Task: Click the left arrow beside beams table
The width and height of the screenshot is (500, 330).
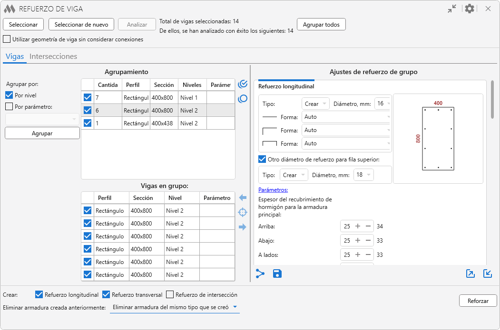Action: (x=243, y=198)
